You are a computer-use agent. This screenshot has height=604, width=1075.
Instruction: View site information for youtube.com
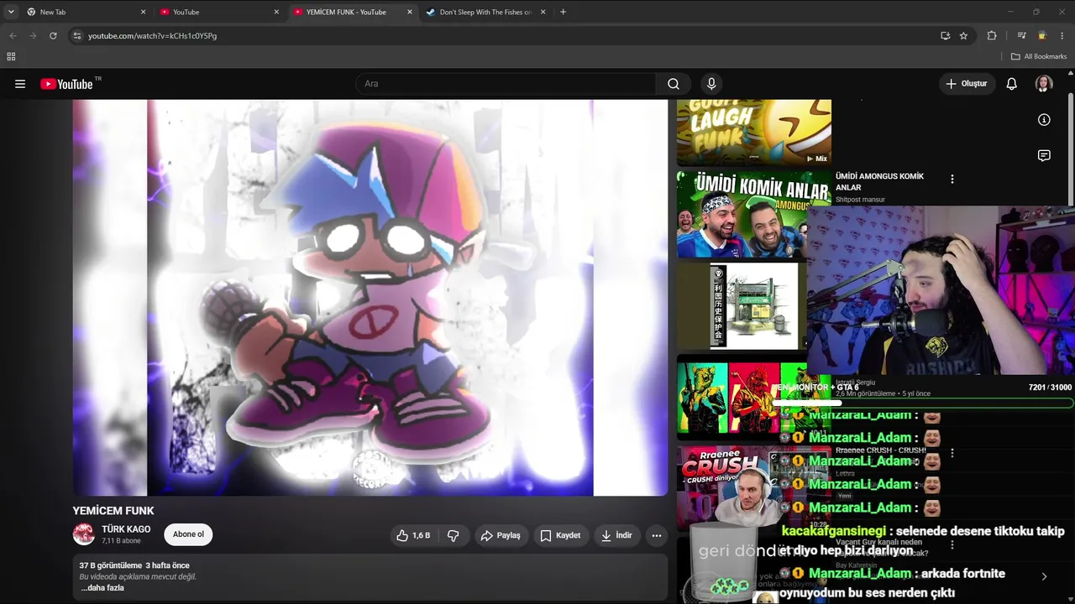pyautogui.click(x=76, y=35)
